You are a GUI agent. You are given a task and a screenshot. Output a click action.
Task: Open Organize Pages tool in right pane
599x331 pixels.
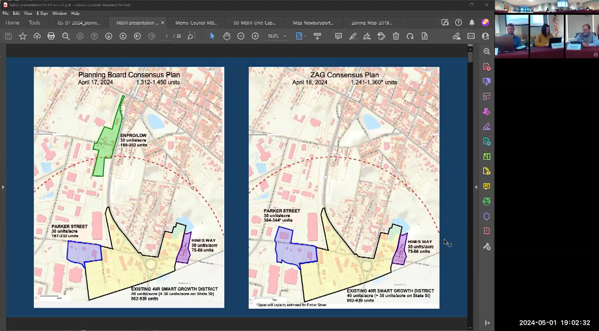pyautogui.click(x=487, y=156)
